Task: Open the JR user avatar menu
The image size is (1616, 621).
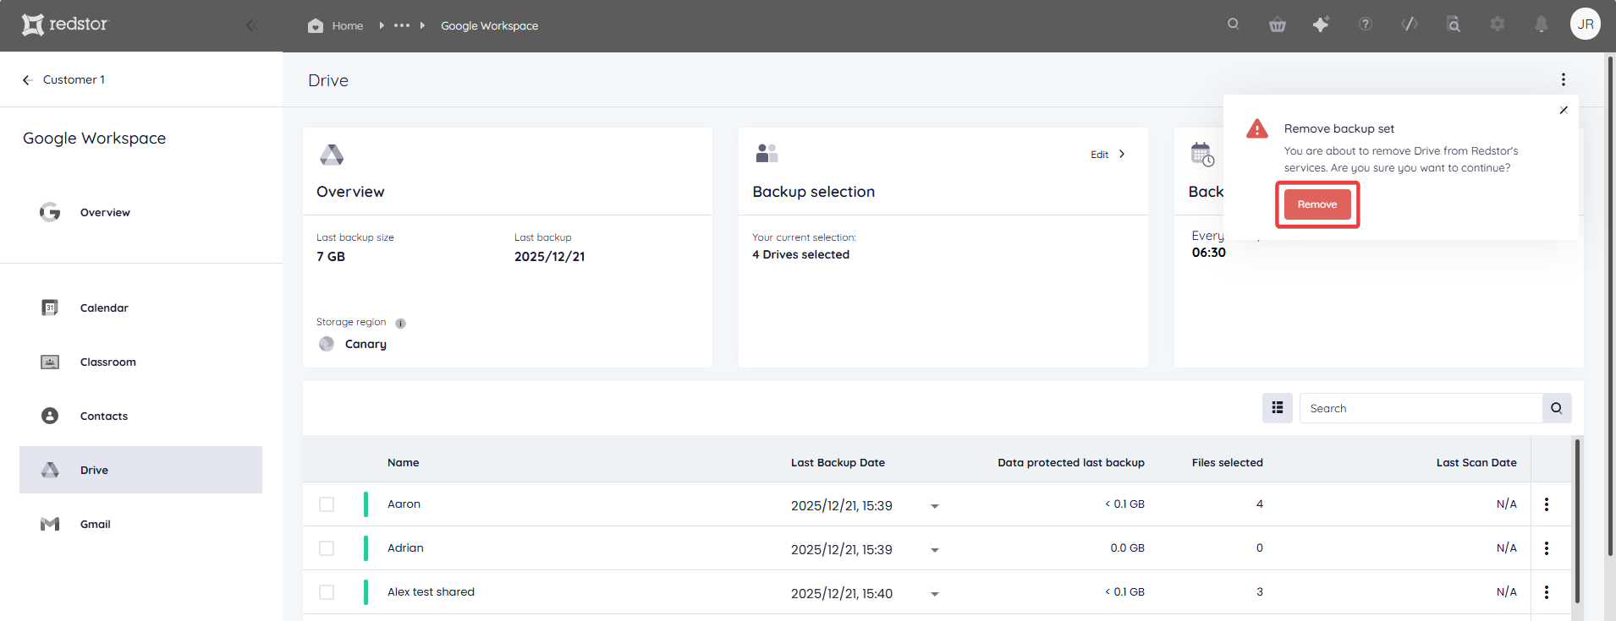Action: pyautogui.click(x=1586, y=24)
